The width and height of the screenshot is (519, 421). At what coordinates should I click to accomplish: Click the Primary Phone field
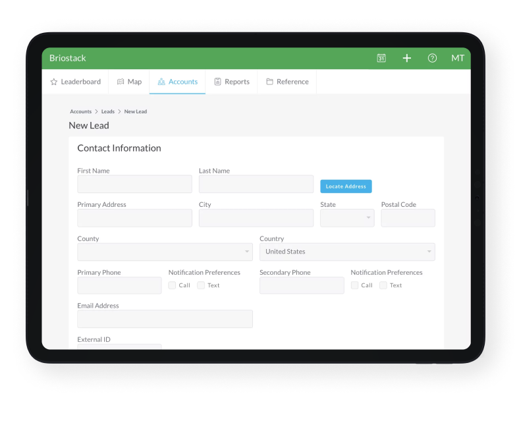point(119,285)
